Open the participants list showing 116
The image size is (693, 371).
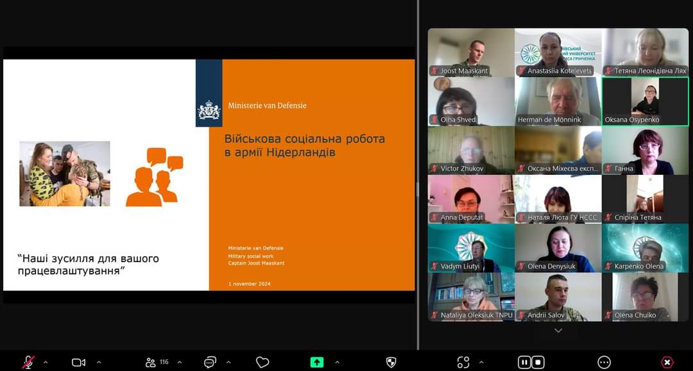click(x=157, y=362)
